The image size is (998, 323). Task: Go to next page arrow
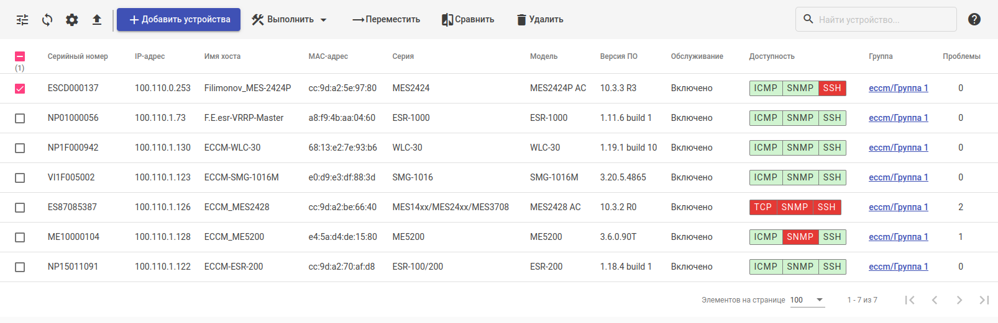click(x=959, y=300)
